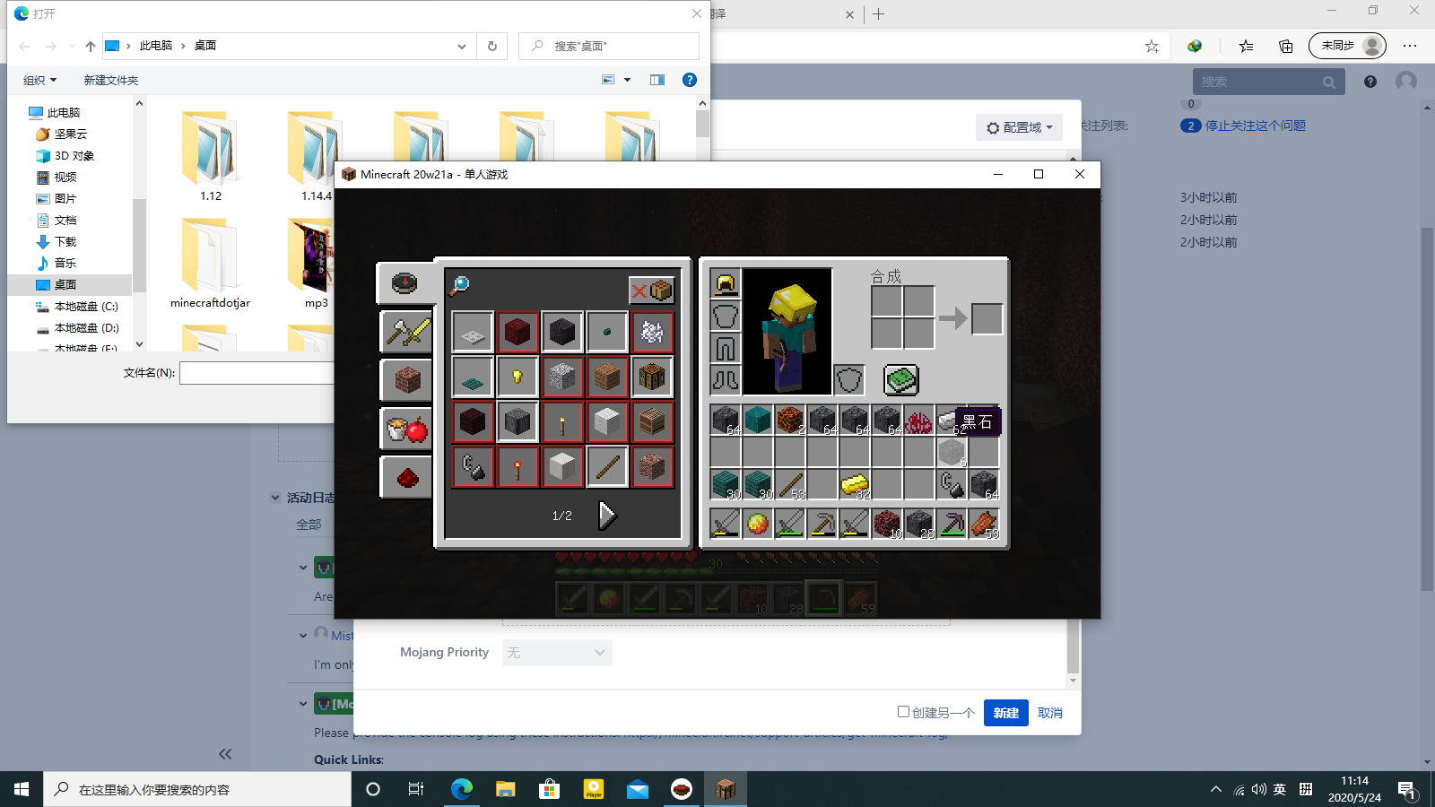Screen dimensions: 1435x807
Task: Toggle the preview pane in the file dialog
Action: (657, 80)
